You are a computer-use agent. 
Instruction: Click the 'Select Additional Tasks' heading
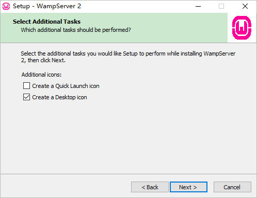[46, 22]
